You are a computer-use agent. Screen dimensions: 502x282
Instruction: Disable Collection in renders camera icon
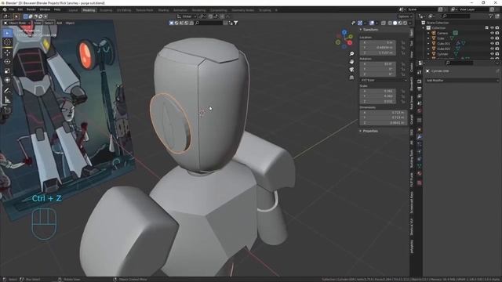[x=497, y=28]
